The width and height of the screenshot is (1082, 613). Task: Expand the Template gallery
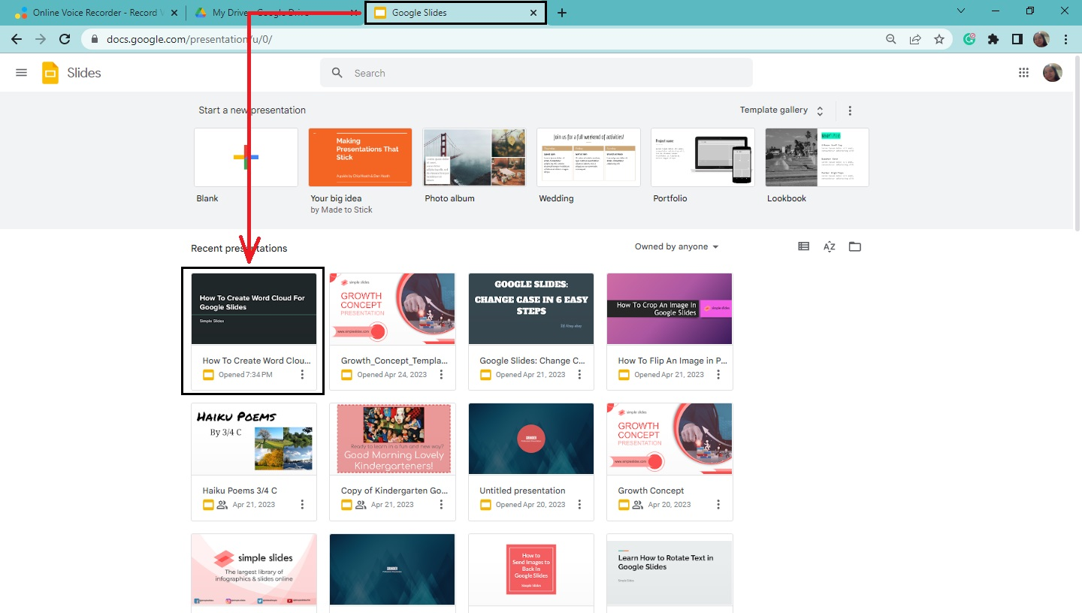(x=782, y=110)
